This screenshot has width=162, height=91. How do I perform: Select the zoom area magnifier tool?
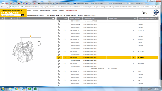(11, 18)
